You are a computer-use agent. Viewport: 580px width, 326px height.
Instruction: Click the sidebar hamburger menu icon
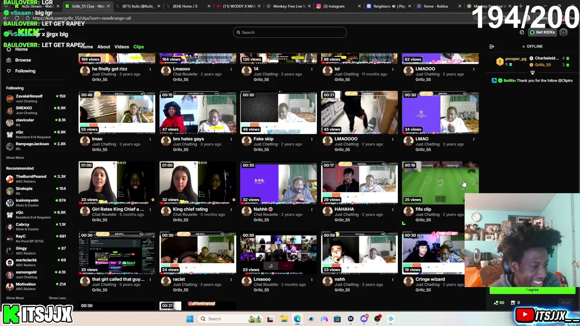coord(10,33)
